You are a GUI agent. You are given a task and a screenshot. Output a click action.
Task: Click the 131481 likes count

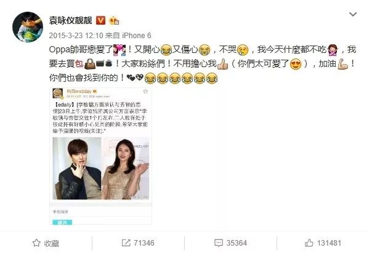click(x=329, y=243)
